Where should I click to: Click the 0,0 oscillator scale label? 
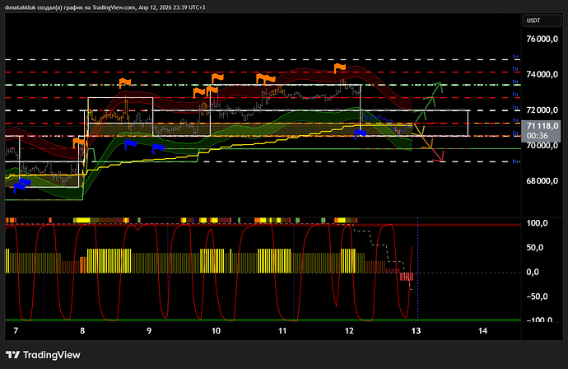click(533, 272)
